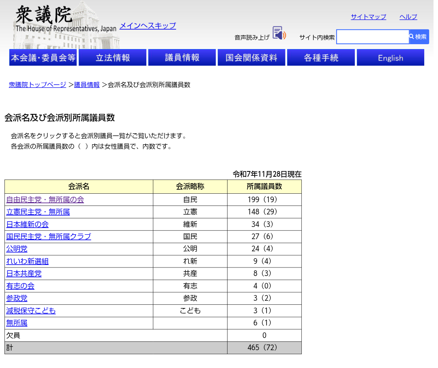Screen dimensions: 438x368
Task: Open the 国会関係資料 menu
Action: (251, 58)
